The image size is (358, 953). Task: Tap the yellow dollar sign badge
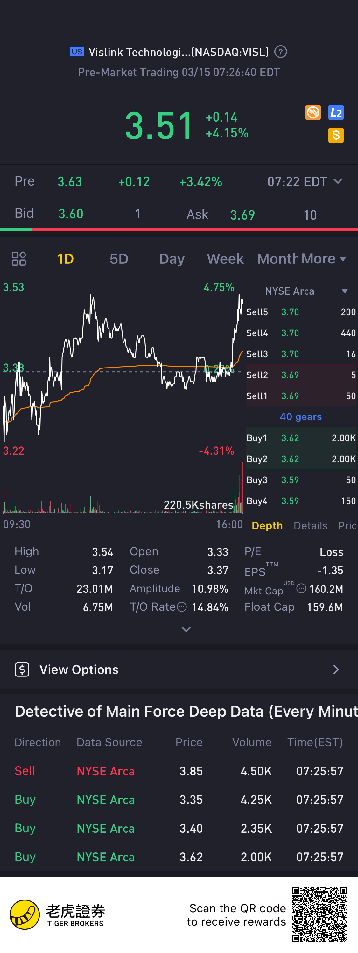pos(336,135)
